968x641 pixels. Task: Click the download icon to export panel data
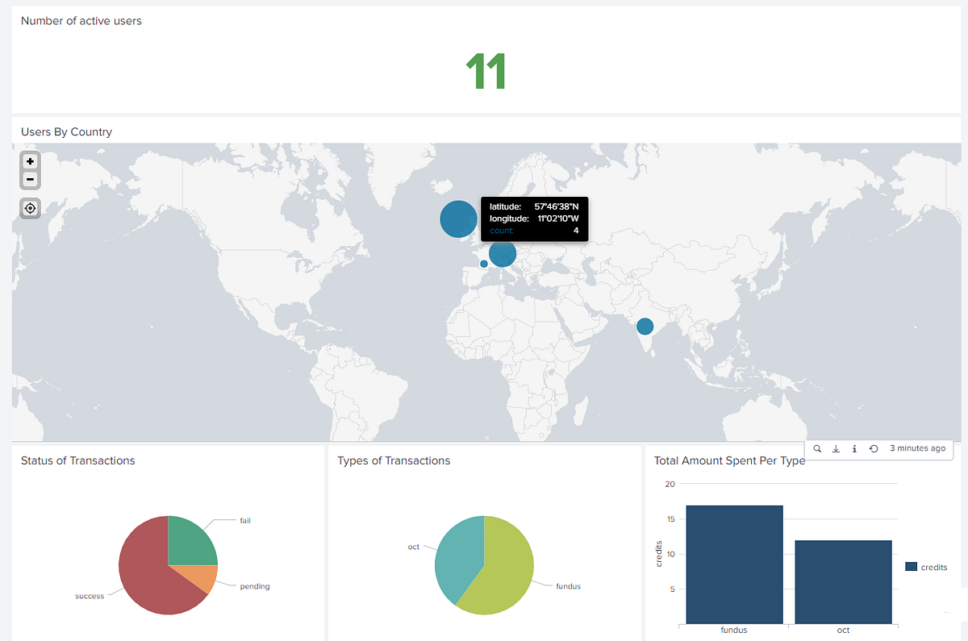[x=836, y=448]
